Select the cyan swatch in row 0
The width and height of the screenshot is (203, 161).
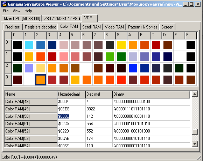(x=29, y=45)
